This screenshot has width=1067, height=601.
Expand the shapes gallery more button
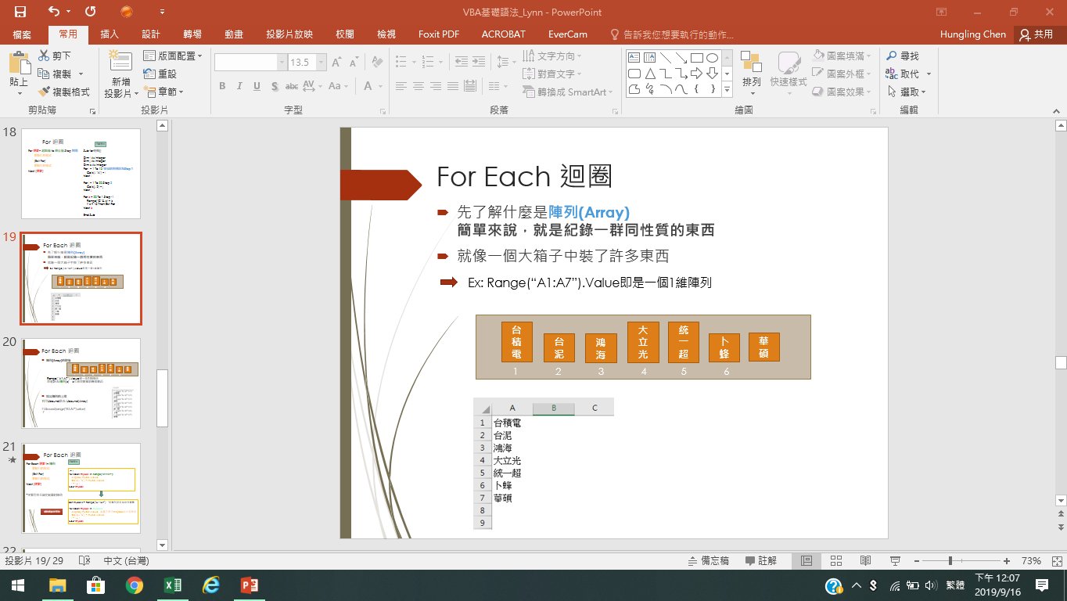pyautogui.click(x=727, y=91)
